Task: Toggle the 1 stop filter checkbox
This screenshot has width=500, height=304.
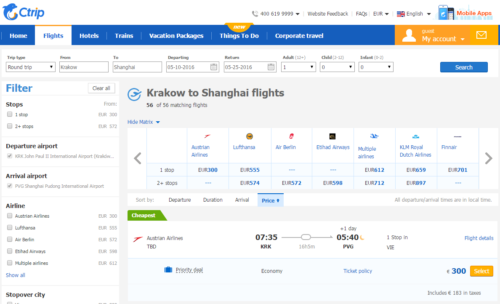Action: 10,114
